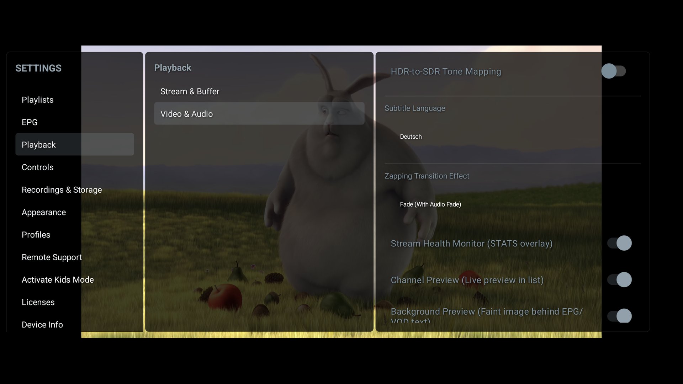Click the Channel Preview label text

tap(467, 280)
